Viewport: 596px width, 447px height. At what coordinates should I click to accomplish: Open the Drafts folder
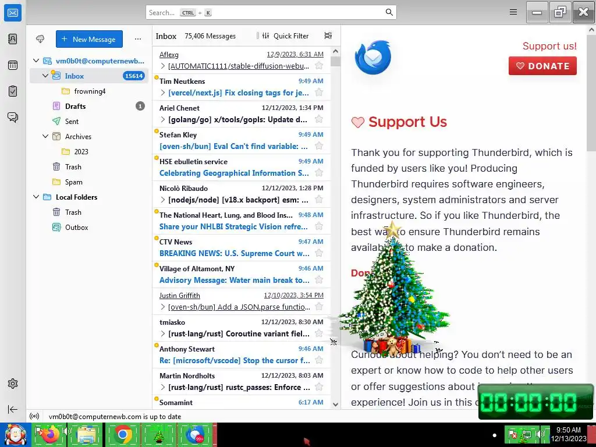89,106
